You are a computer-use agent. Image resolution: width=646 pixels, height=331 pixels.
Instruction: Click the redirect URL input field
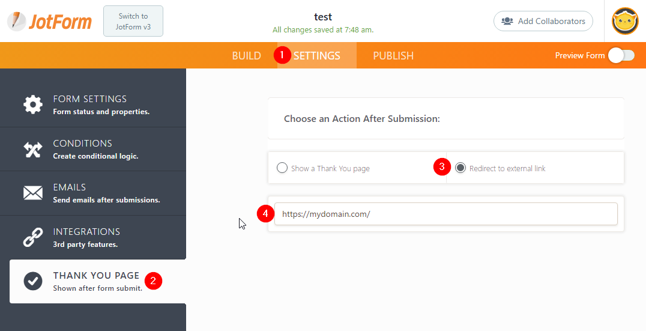coord(445,214)
